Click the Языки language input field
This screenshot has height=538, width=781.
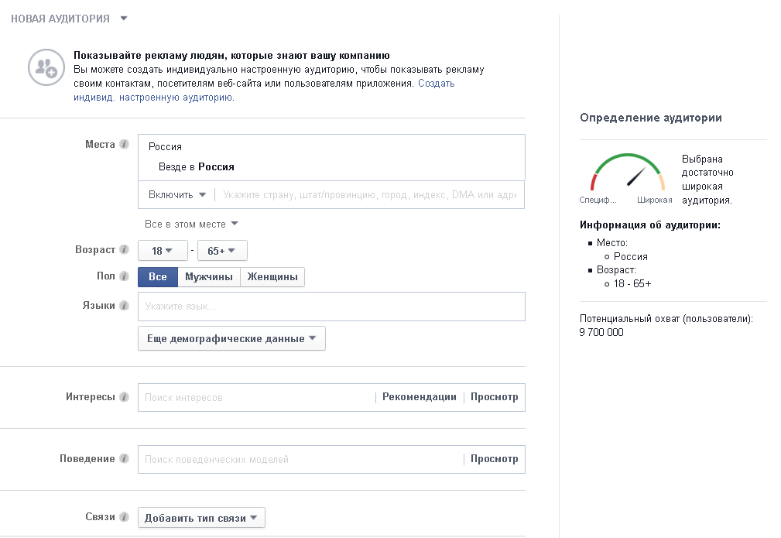click(x=331, y=307)
